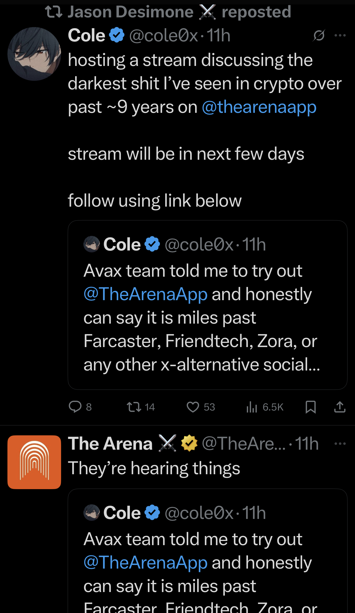Bookmark Cole's stream tweet
Image resolution: width=355 pixels, height=613 pixels.
pyautogui.click(x=311, y=407)
